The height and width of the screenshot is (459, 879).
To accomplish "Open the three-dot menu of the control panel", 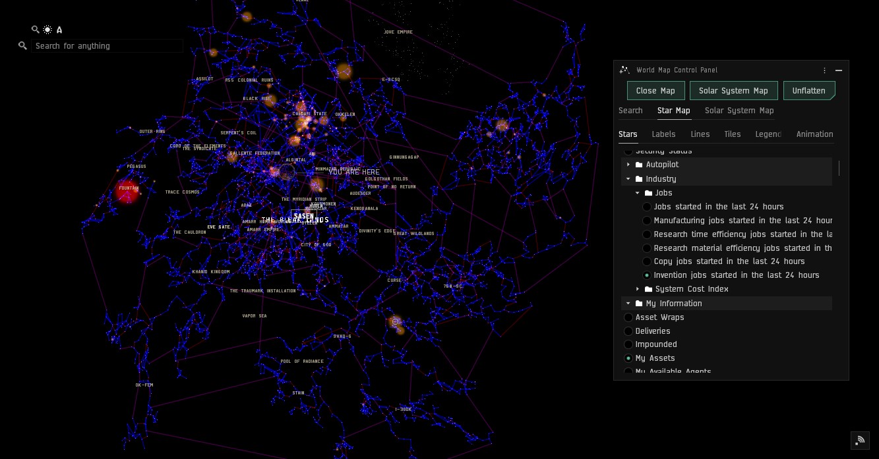I will pos(824,70).
